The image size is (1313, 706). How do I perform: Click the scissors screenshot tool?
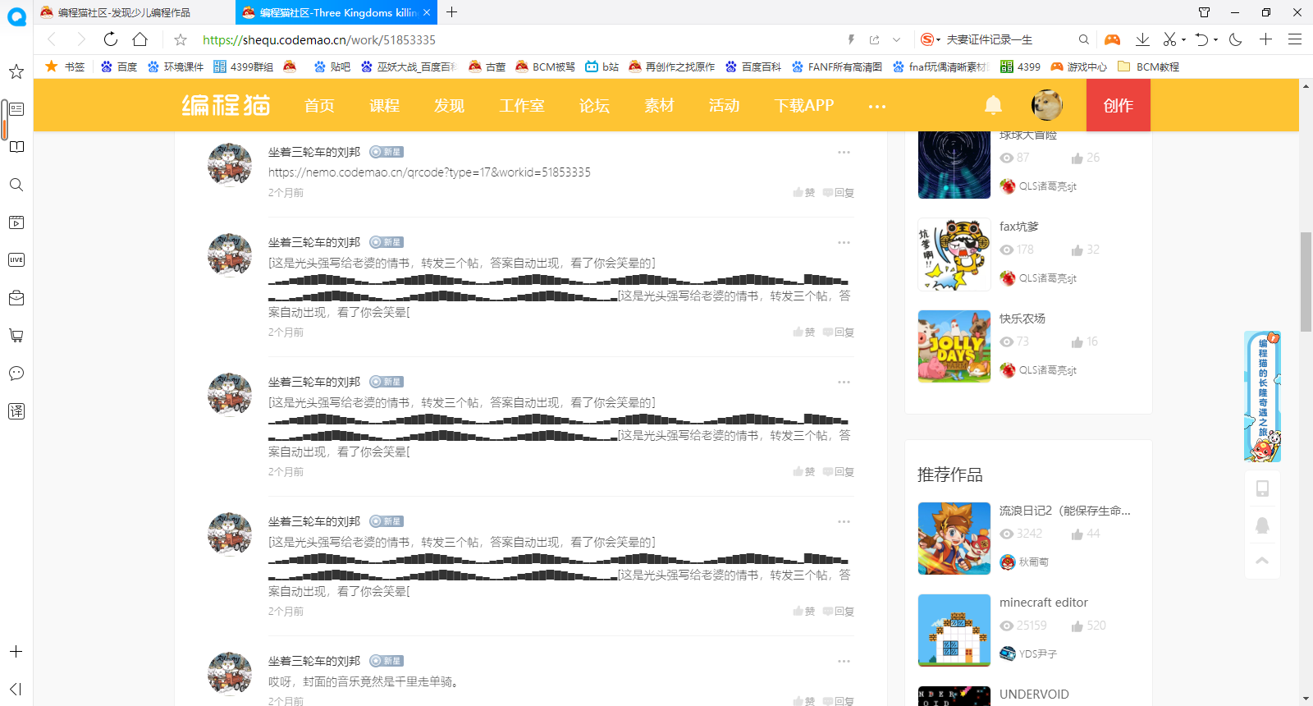[x=1169, y=39]
